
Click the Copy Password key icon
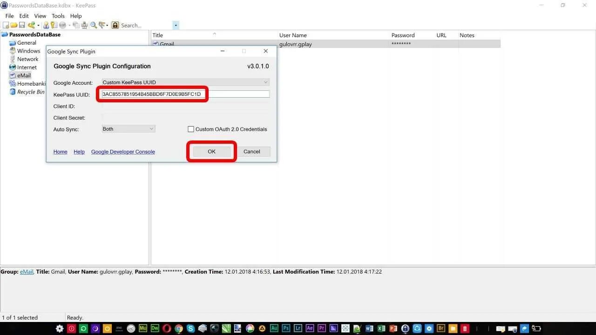coord(54,25)
